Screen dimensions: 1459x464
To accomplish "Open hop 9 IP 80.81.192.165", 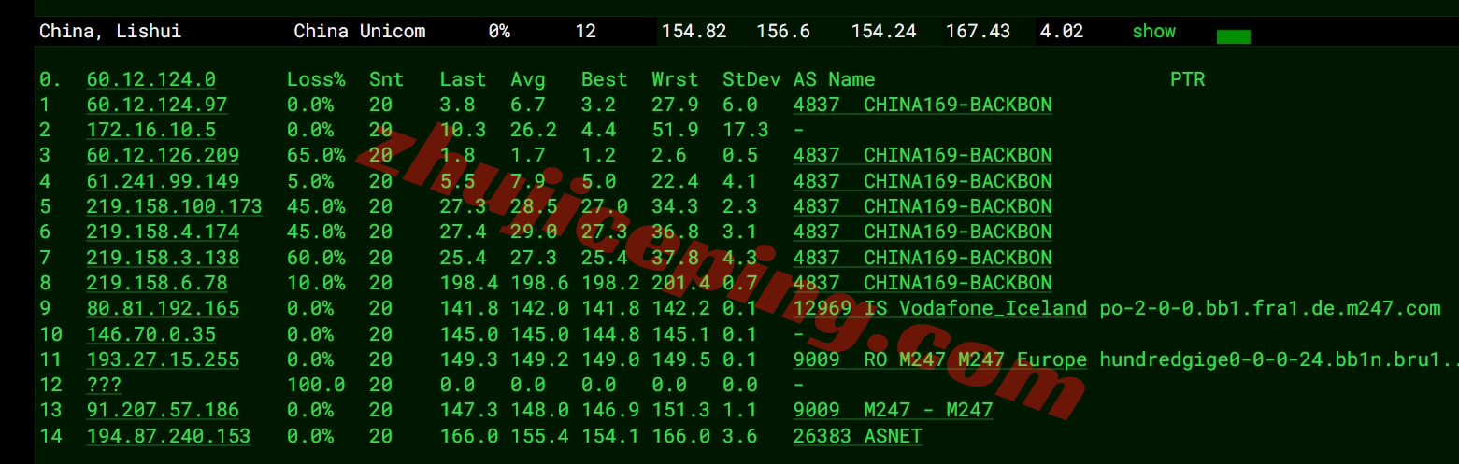I will pyautogui.click(x=163, y=308).
